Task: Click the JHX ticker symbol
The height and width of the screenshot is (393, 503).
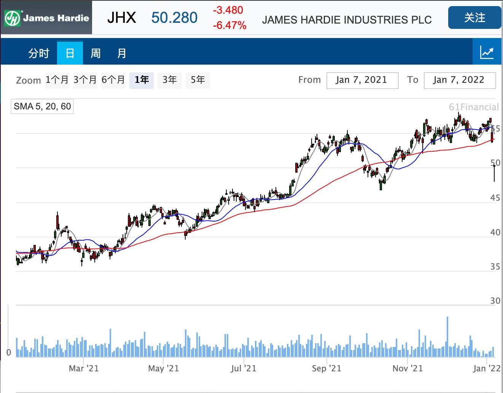Action: 121,18
